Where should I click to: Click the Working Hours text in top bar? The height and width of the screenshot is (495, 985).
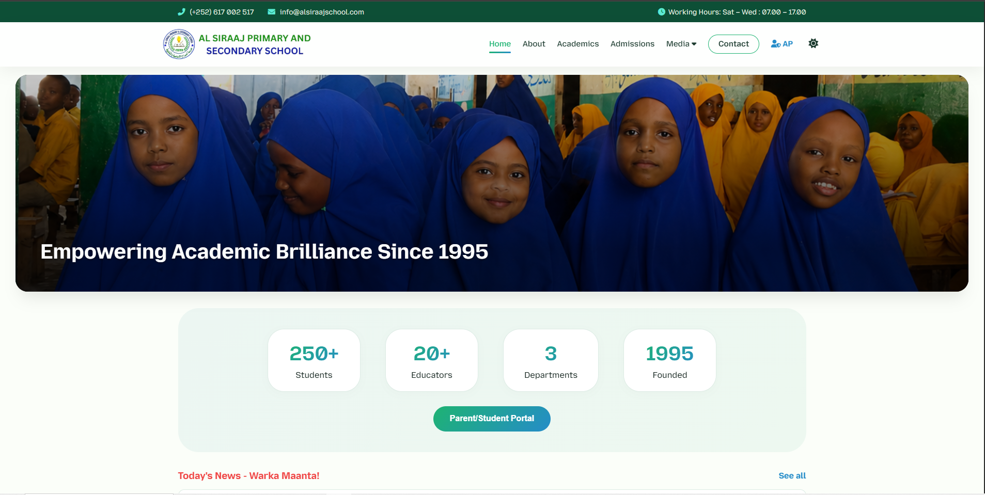[x=737, y=12]
